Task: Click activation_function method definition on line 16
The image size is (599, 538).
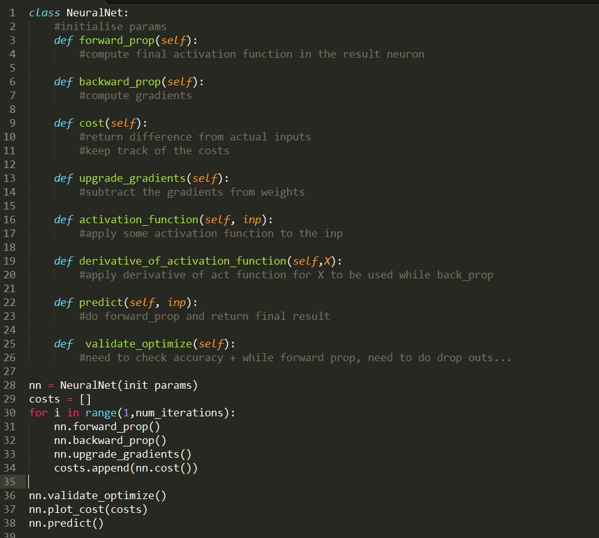Action: pos(139,220)
